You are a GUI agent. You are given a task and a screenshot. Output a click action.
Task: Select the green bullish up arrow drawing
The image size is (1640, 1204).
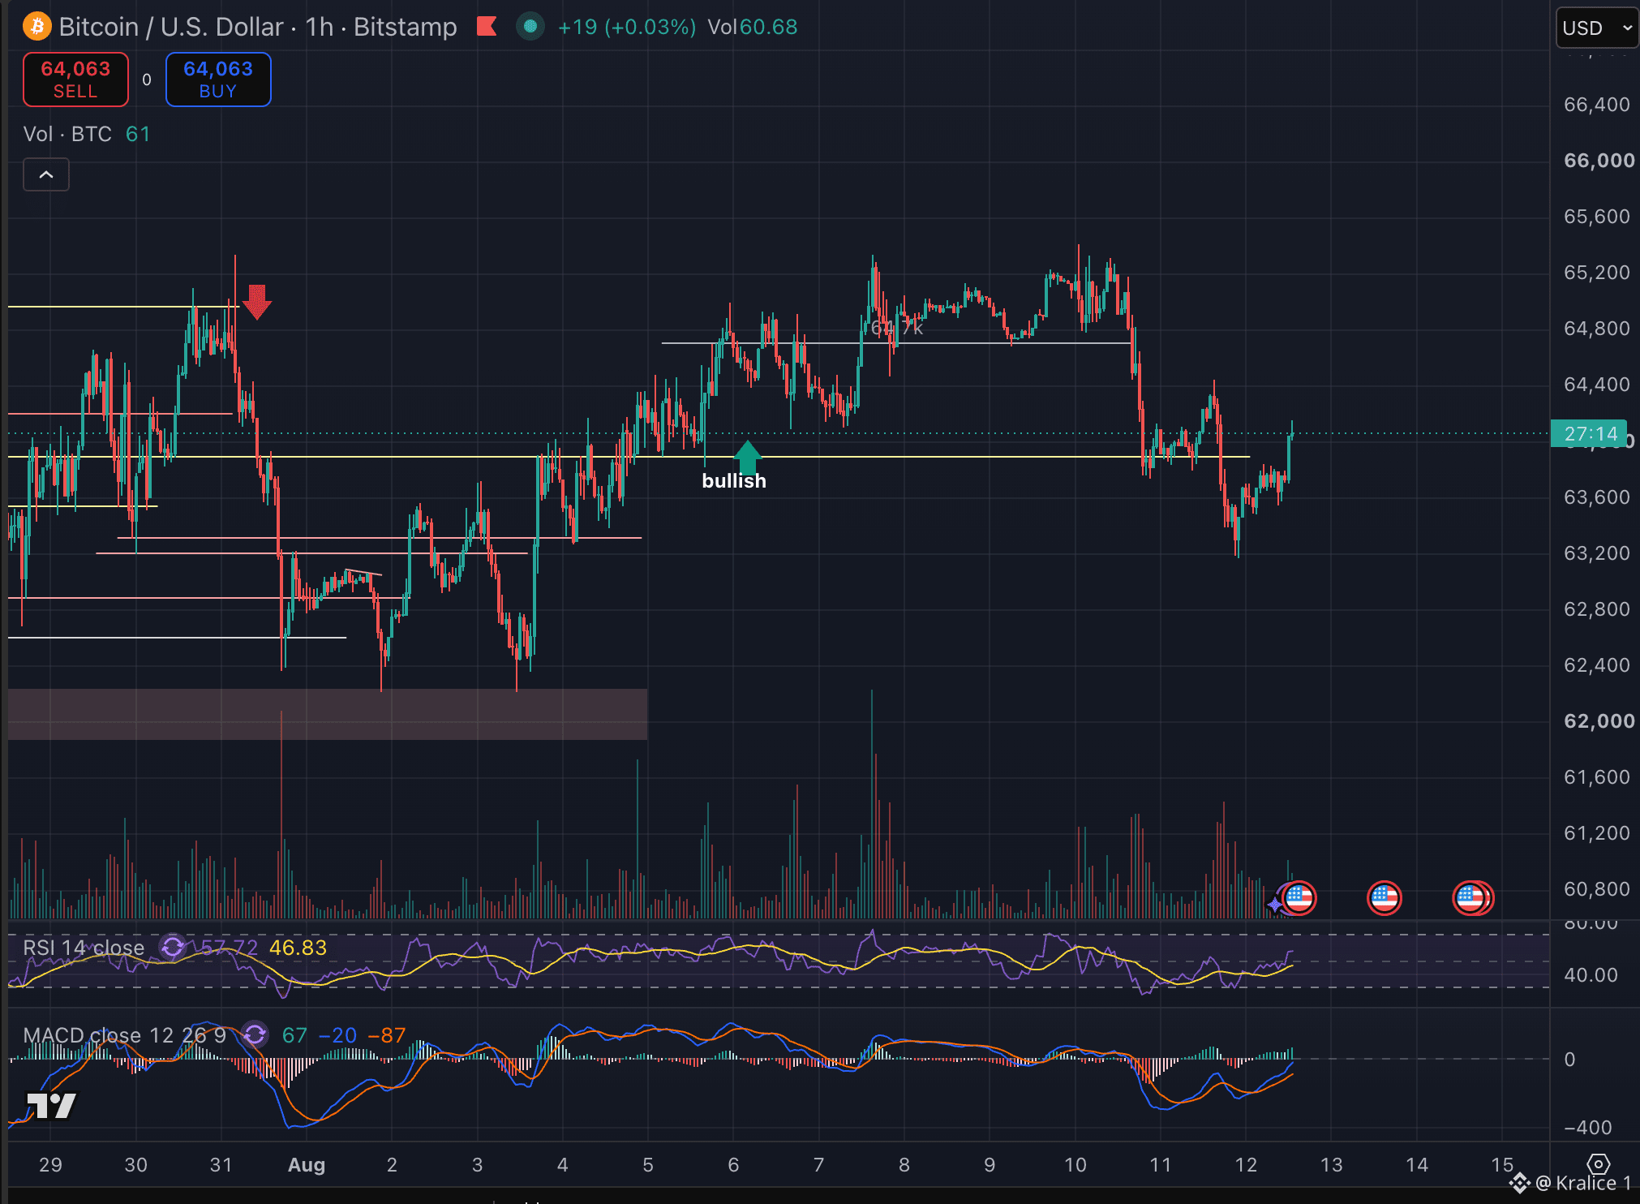point(747,457)
